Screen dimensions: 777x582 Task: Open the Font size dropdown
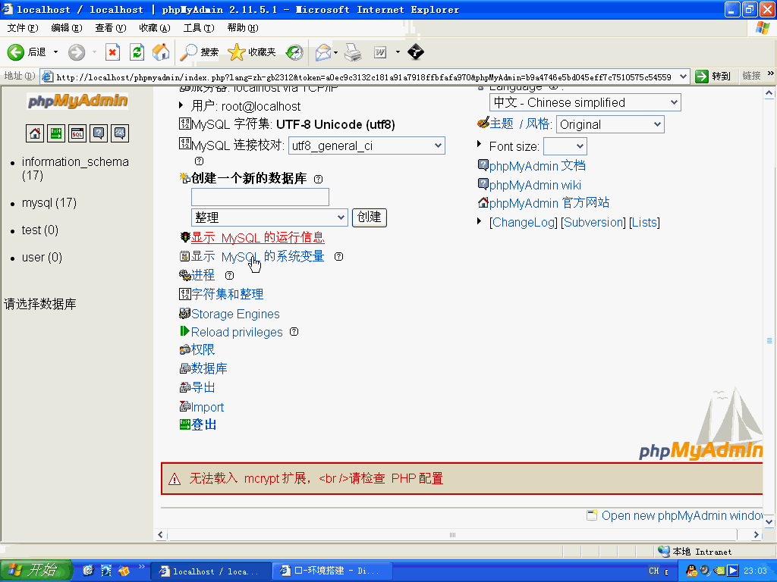click(565, 146)
